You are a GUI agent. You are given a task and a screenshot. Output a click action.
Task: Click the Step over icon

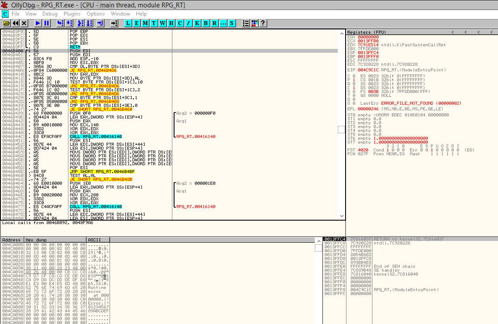[69, 23]
